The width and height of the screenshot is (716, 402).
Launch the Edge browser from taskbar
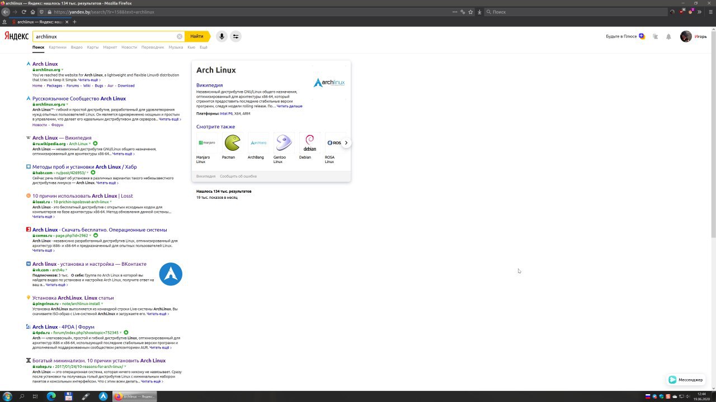pyautogui.click(x=51, y=396)
